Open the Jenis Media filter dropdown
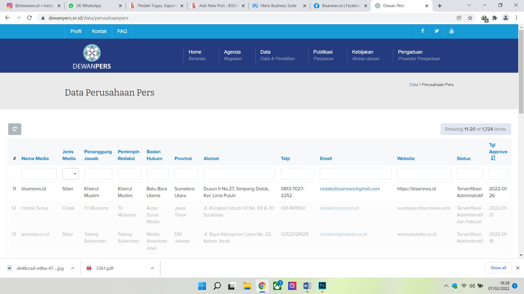 pos(70,174)
